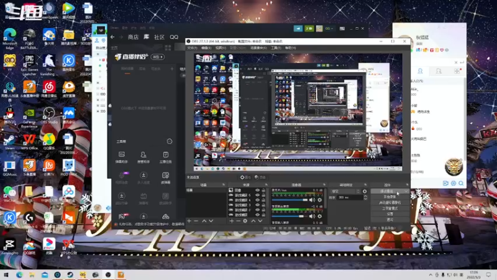Remove the selected source in OBS
497x280 pixels.
[239, 221]
